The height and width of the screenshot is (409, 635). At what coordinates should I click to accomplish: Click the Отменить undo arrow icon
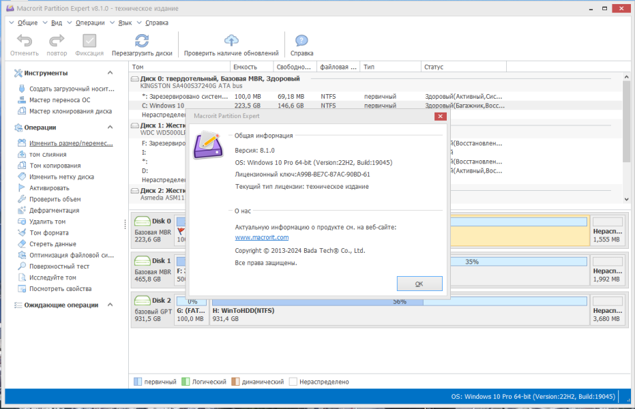coord(25,40)
